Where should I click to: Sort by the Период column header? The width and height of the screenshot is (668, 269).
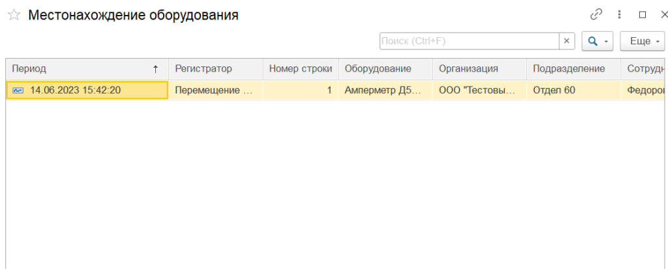(x=87, y=69)
